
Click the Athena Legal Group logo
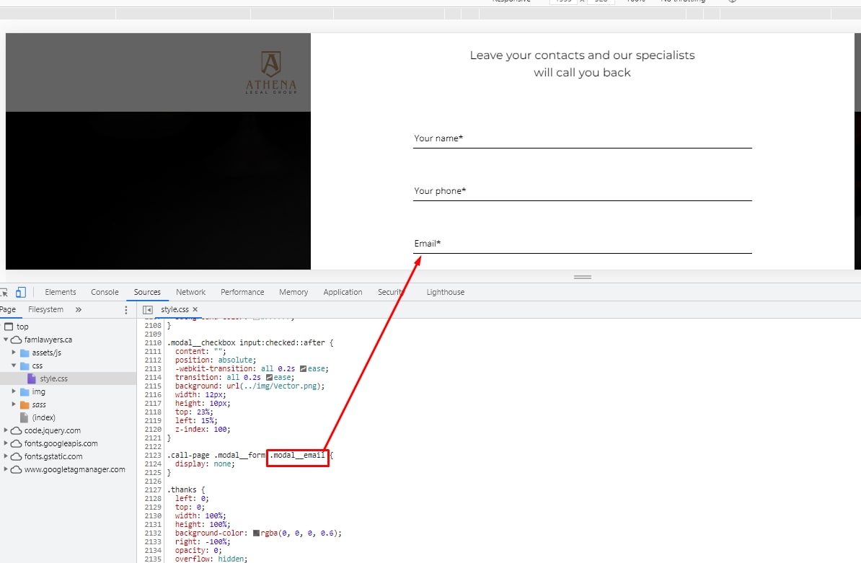coord(270,72)
